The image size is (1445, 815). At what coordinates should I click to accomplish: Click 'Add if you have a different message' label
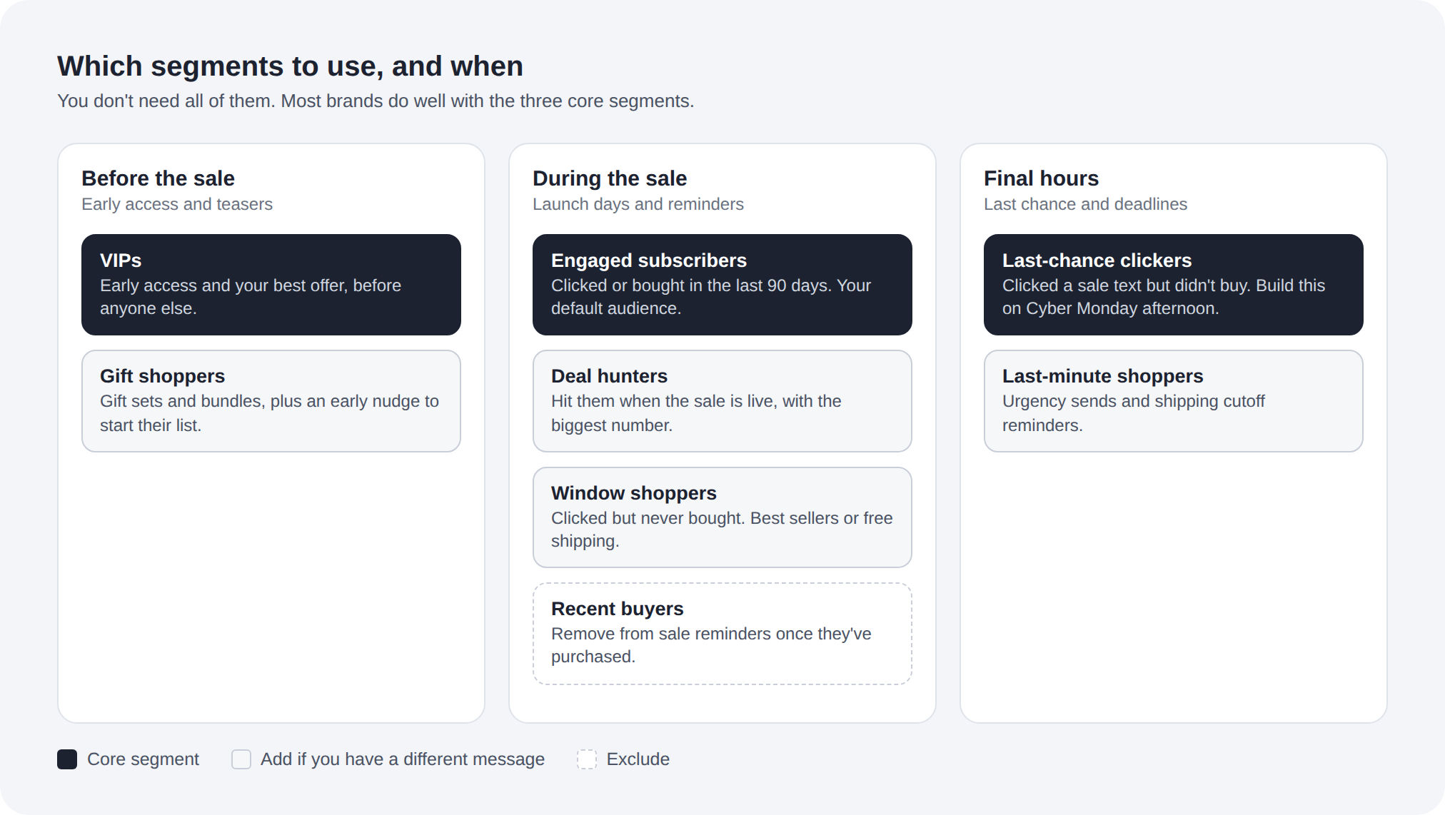click(403, 759)
